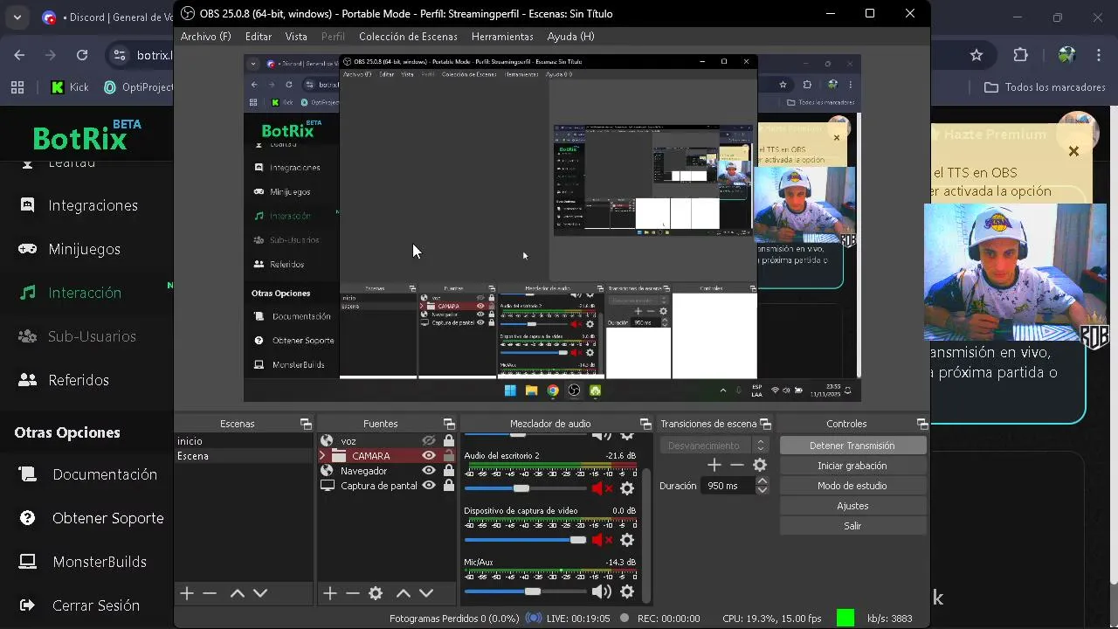Viewport: 1118px width, 629px height.
Task: Unmute Dispositivo de captura de video
Action: [x=602, y=541]
